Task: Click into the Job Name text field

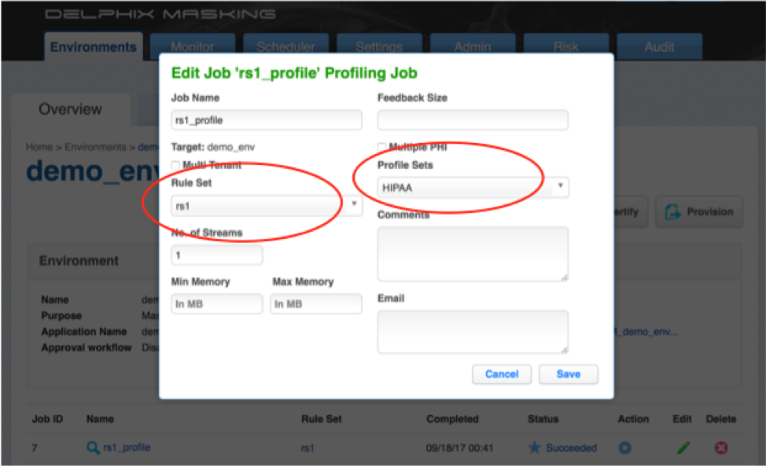Action: (267, 120)
